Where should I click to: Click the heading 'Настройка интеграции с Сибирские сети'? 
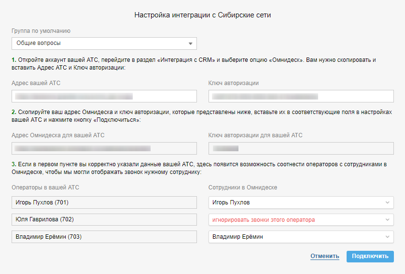coord(203,15)
